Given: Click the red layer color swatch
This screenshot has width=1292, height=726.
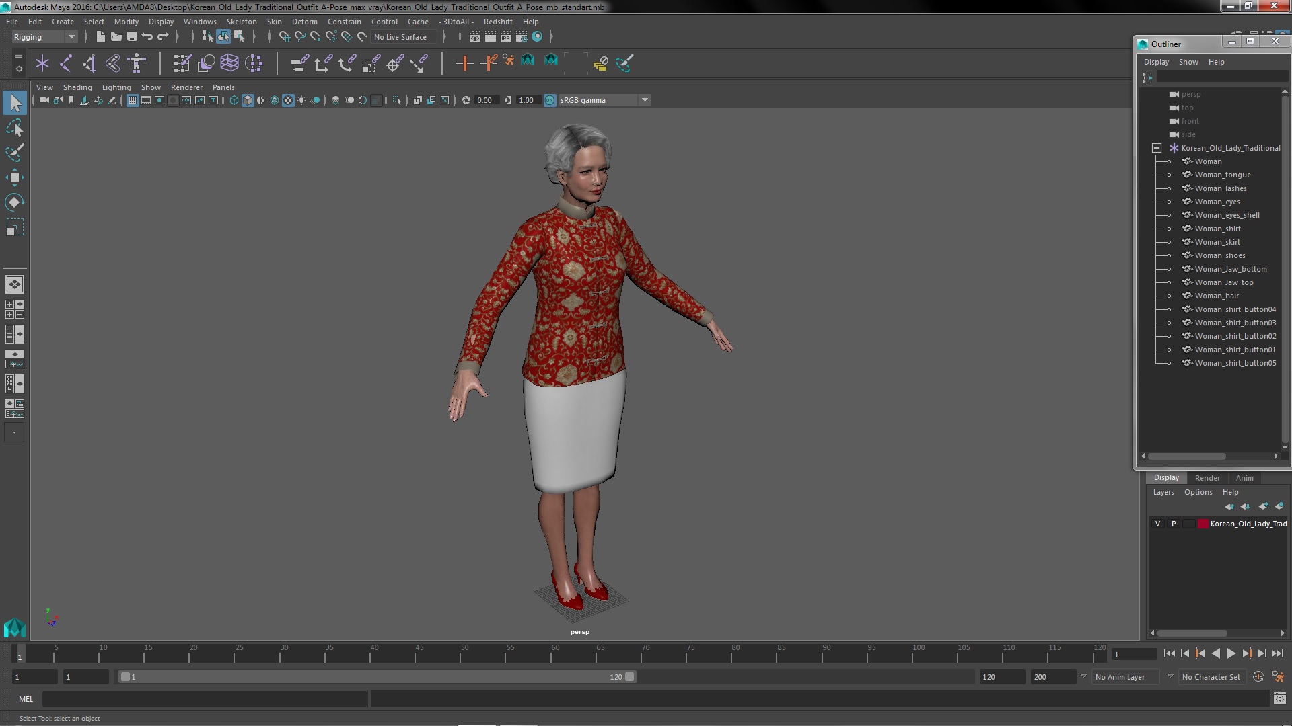Looking at the screenshot, I should point(1203,524).
